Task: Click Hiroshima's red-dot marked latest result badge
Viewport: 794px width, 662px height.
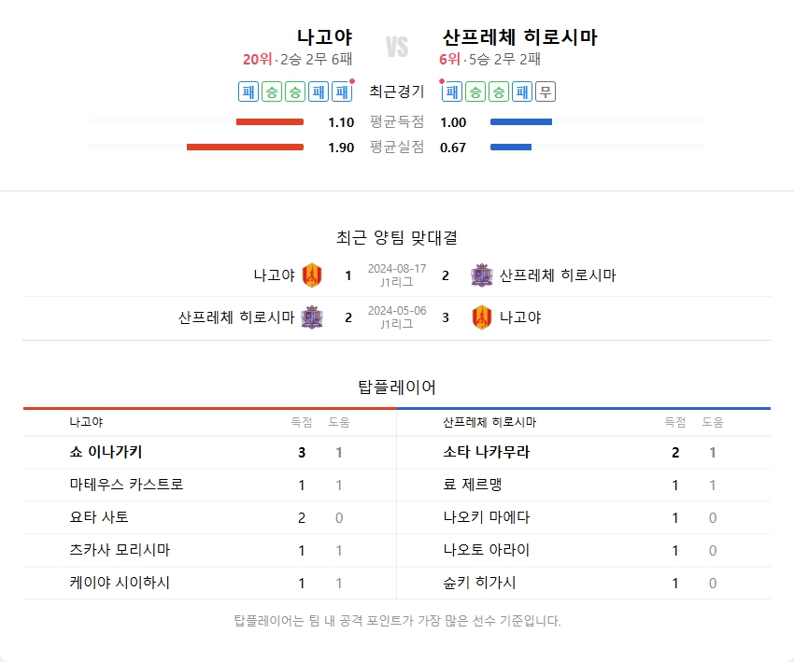Action: [x=453, y=92]
